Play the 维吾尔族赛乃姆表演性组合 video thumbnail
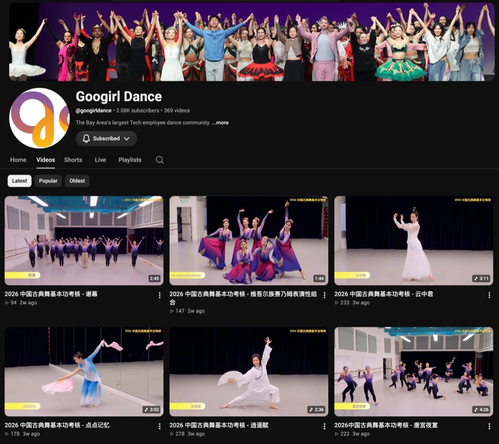 249,240
